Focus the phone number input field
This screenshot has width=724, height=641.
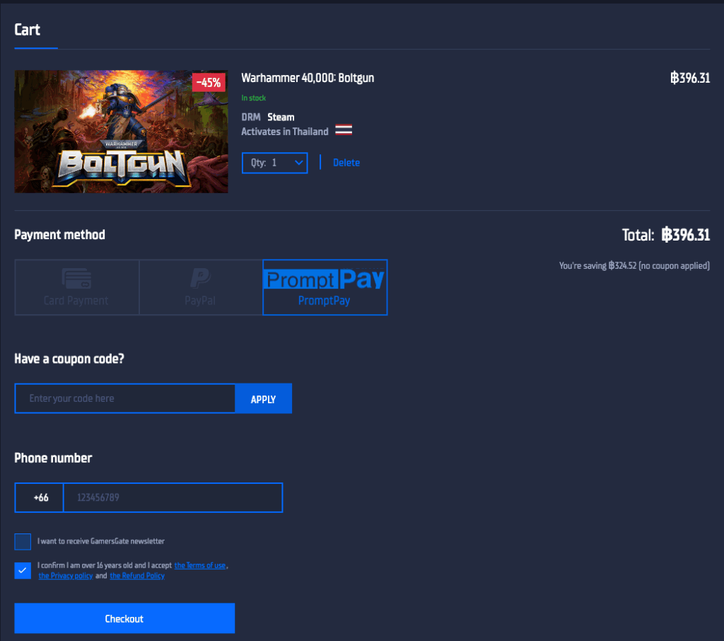pos(173,498)
